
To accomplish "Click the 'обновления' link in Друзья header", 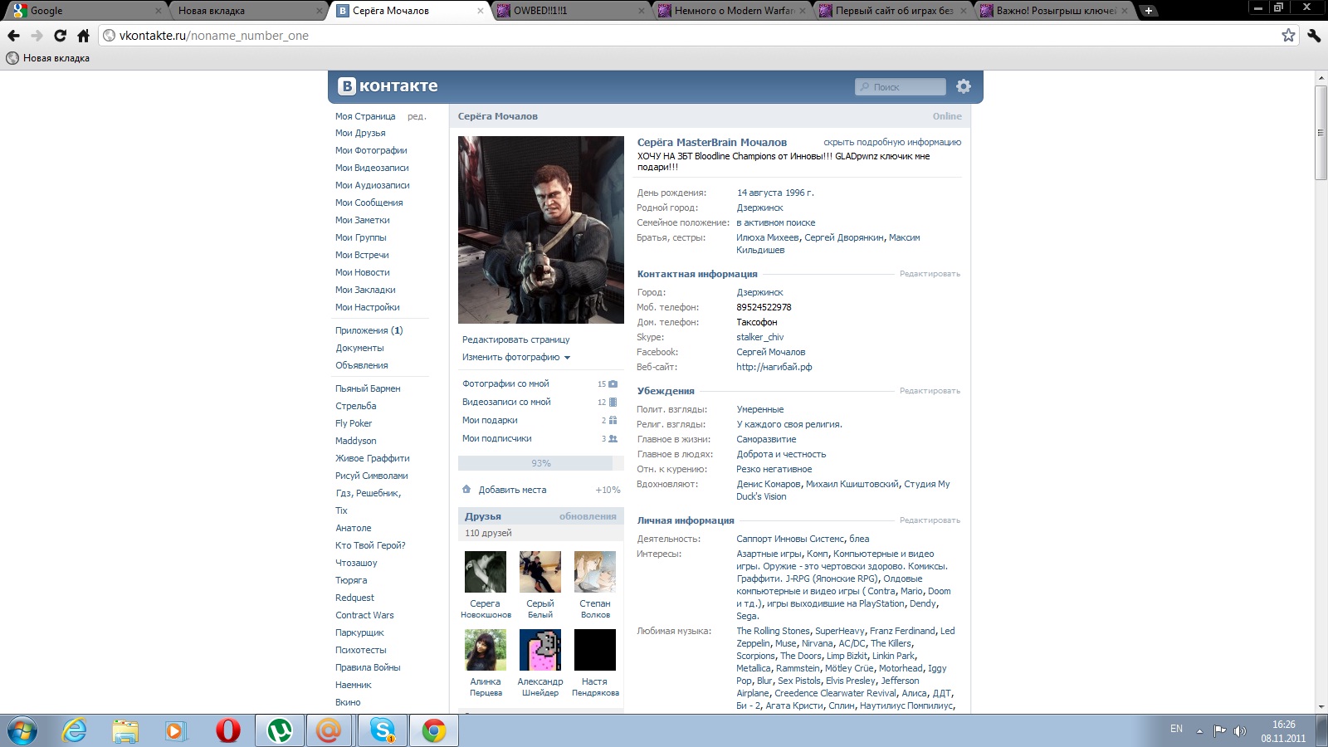I will tap(588, 517).
